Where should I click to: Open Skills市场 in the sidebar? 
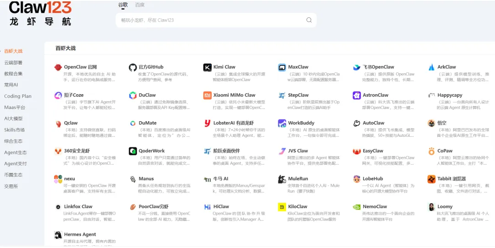pyautogui.click(x=14, y=130)
